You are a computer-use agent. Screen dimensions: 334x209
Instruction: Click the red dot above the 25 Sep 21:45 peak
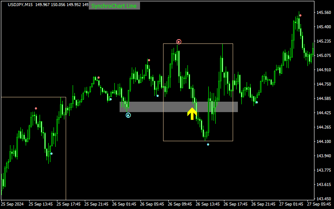click(99, 78)
